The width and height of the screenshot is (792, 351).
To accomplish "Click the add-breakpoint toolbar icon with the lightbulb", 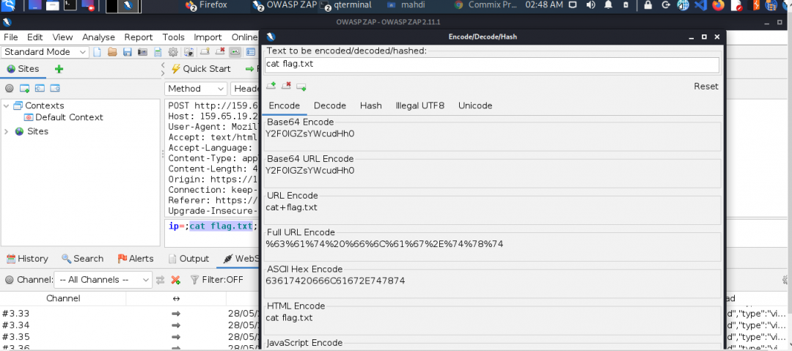I will tap(205, 51).
